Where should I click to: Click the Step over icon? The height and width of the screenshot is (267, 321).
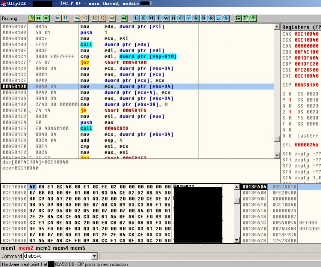(x=85, y=18)
